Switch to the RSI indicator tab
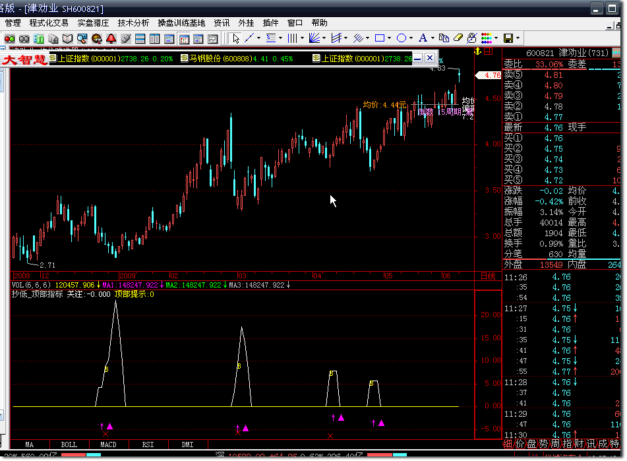627x461 pixels. pyautogui.click(x=148, y=445)
